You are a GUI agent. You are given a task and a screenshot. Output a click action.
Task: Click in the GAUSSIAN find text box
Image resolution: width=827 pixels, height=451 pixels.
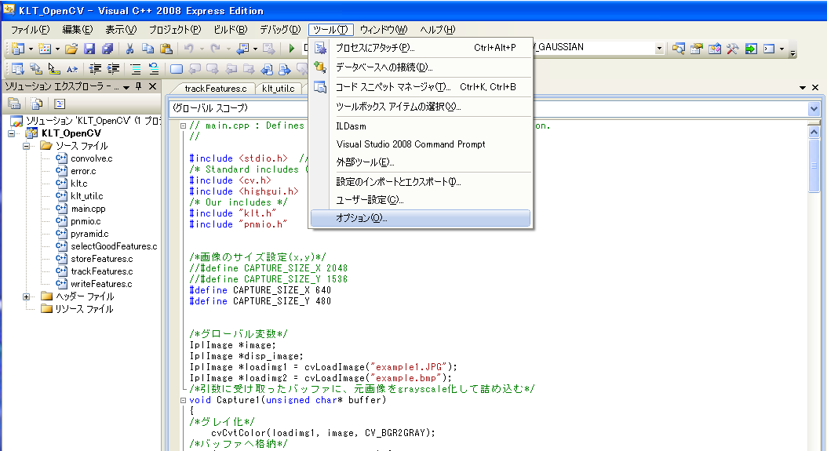coord(593,48)
